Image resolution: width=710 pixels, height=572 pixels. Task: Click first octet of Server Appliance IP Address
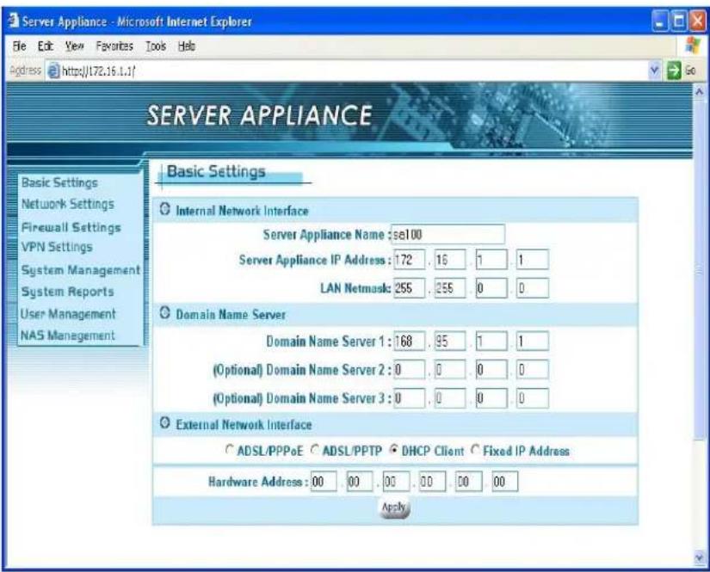click(410, 260)
